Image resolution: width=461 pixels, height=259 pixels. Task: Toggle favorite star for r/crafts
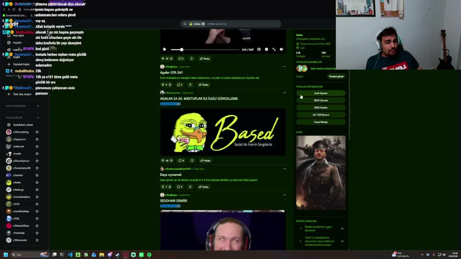tap(37, 154)
